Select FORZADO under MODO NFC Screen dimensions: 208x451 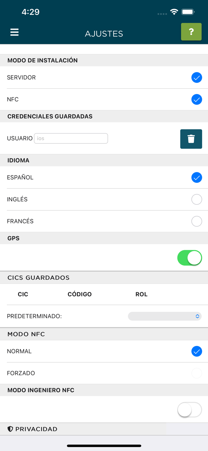pyautogui.click(x=197, y=373)
